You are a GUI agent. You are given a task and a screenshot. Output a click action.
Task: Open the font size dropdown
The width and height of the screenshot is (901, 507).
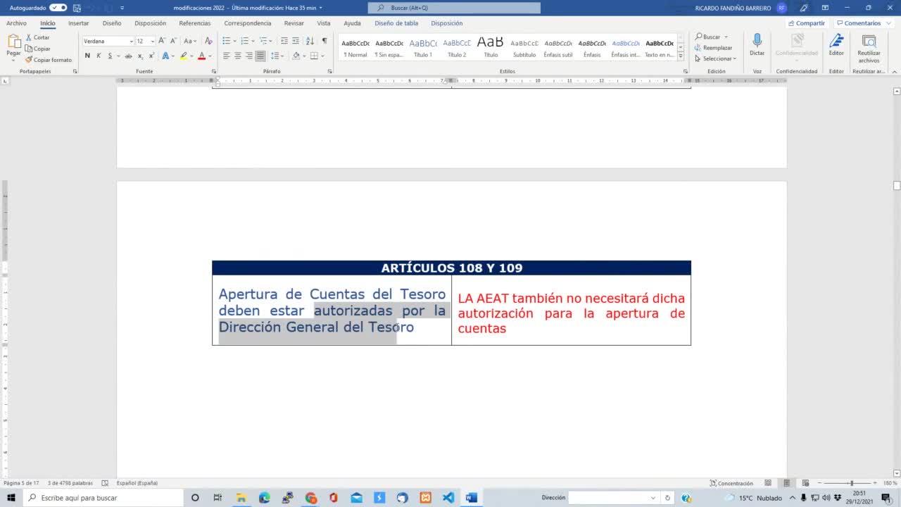(x=151, y=42)
